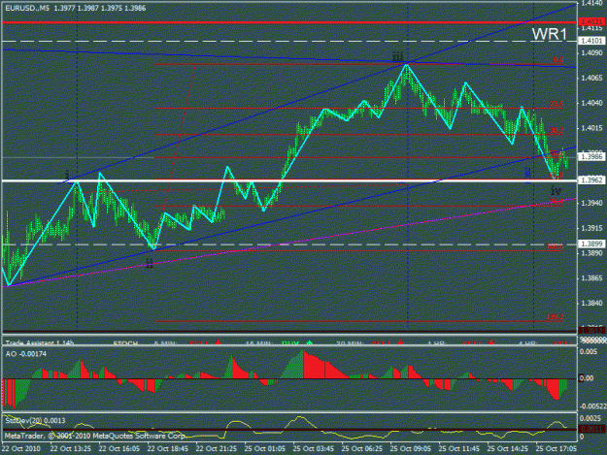This screenshot has width=607, height=455.
Task: Click the AO -0.00174 indicator label
Action: pos(26,354)
